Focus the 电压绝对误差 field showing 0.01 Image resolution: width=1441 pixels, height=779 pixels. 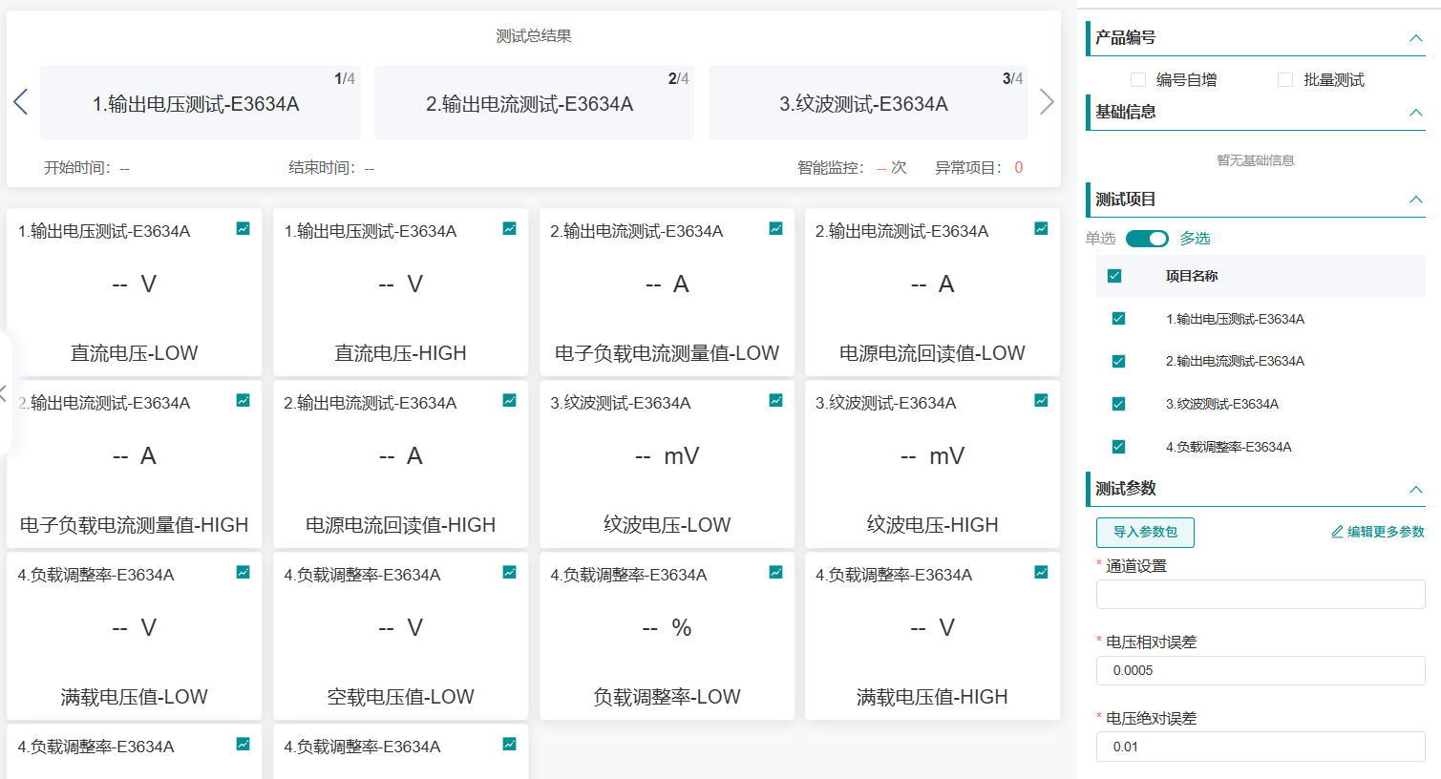coord(1261,747)
